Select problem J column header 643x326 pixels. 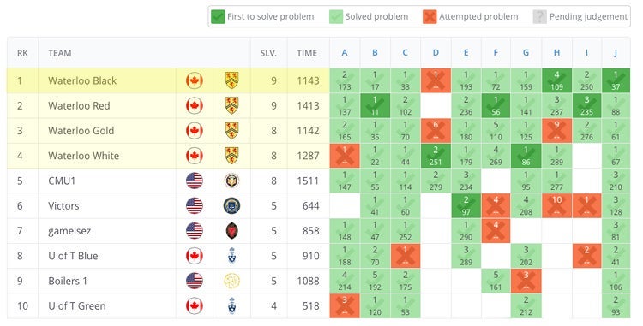(x=616, y=53)
